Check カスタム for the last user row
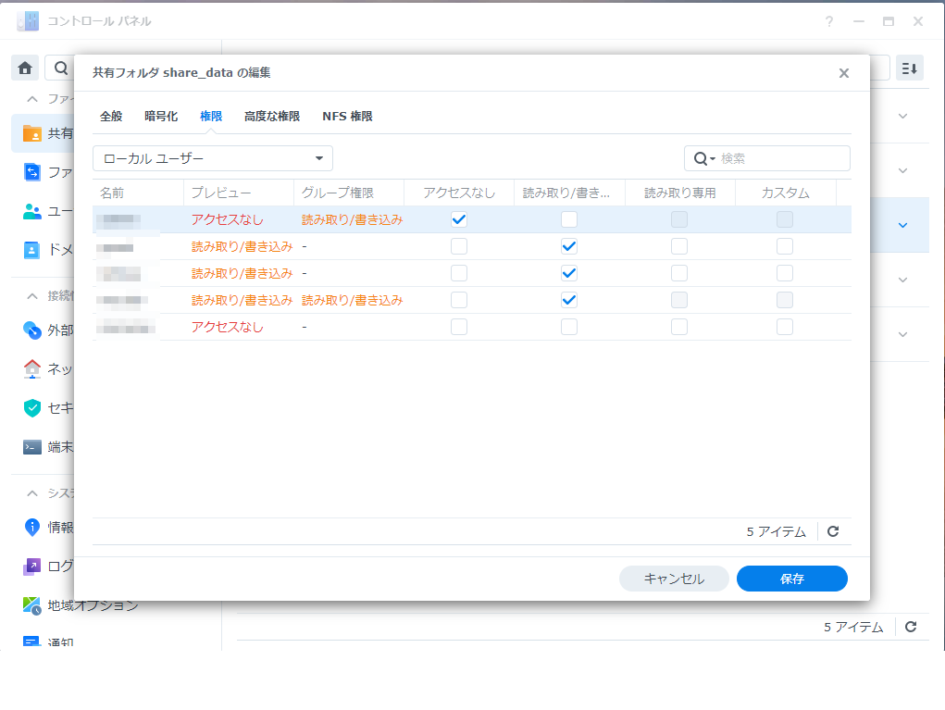 point(785,327)
